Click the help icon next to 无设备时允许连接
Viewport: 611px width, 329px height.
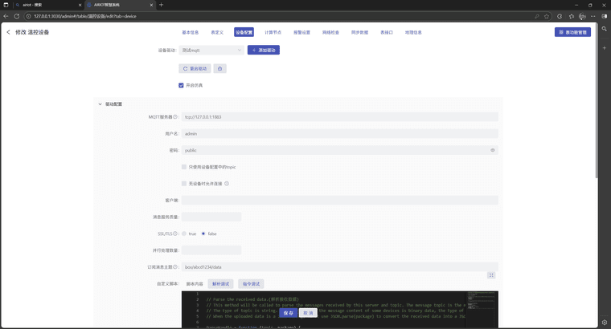(x=227, y=184)
